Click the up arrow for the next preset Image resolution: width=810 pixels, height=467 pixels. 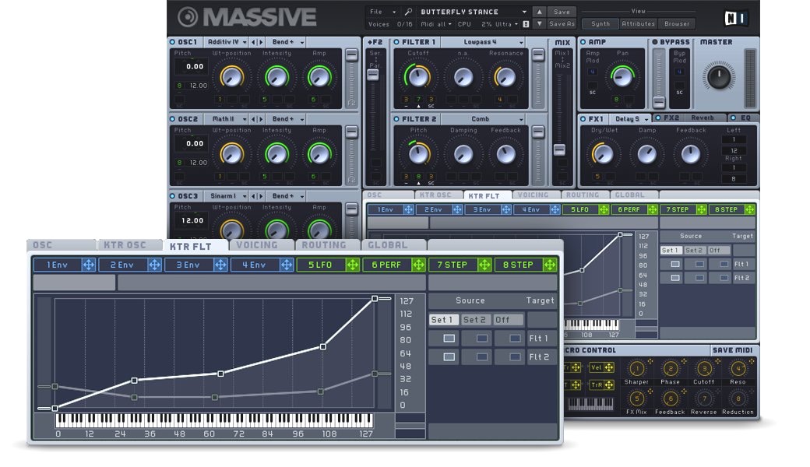[x=540, y=12]
